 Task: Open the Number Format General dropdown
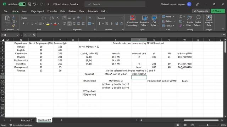122,18
